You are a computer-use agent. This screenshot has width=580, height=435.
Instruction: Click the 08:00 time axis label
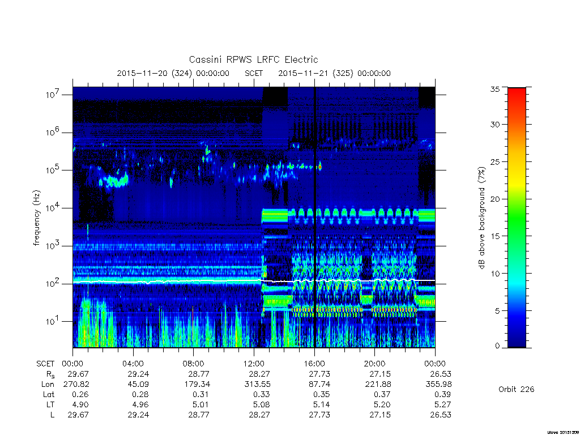(193, 364)
